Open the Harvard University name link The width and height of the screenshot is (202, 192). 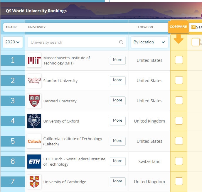coord(60,101)
